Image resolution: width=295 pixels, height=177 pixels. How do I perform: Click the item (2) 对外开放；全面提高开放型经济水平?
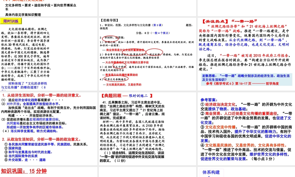pos(31,104)
